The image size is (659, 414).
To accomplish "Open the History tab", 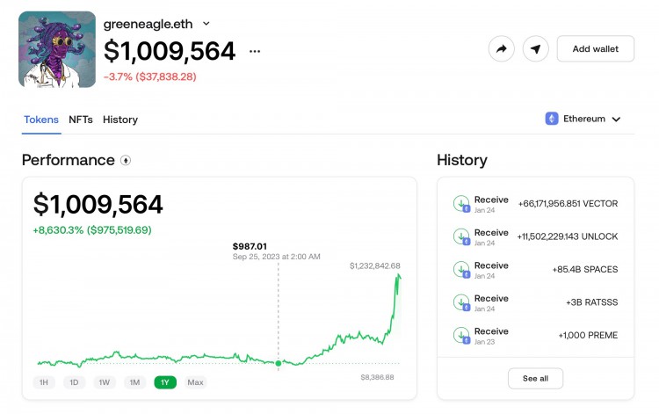I will [x=120, y=120].
